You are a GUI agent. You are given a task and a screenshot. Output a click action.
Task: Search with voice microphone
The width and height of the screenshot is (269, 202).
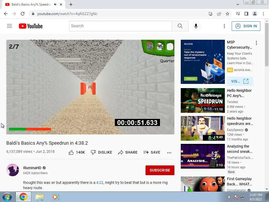point(196,26)
